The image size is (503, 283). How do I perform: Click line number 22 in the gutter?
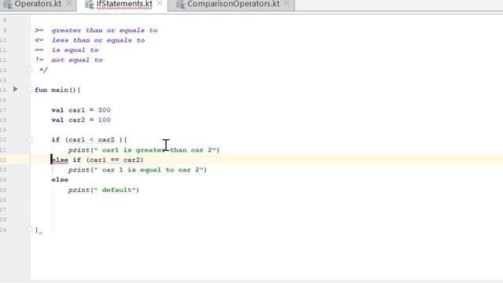click(3, 160)
